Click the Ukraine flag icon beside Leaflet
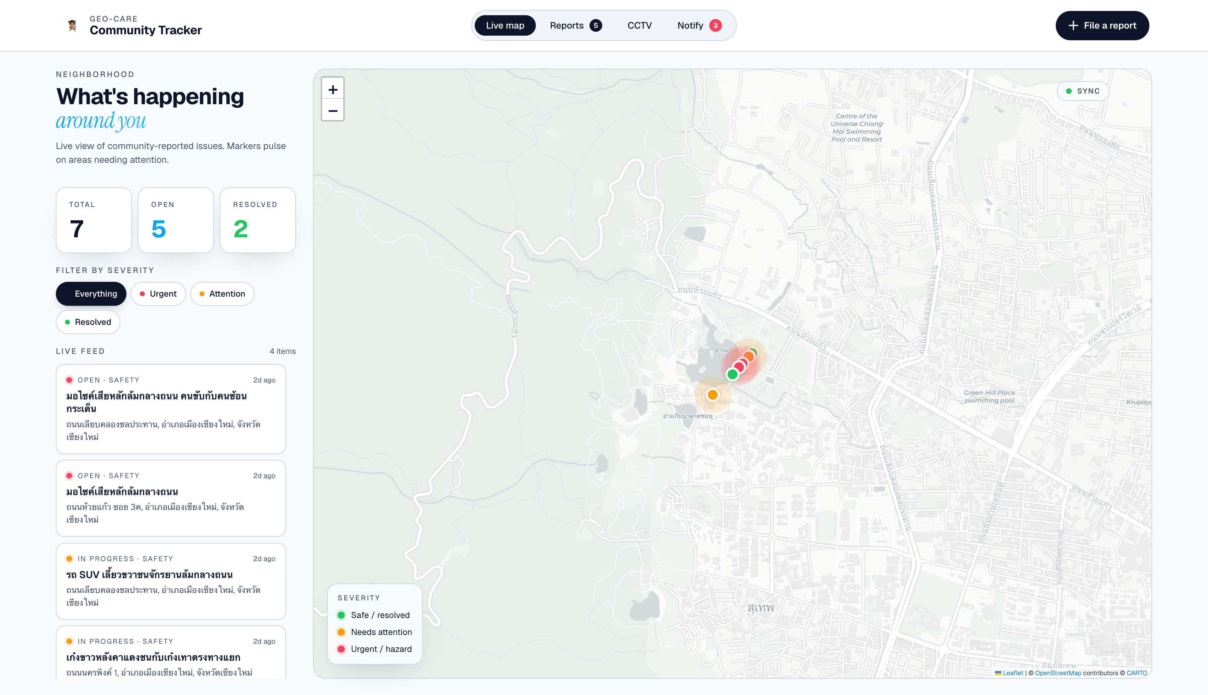Viewport: 1208px width, 695px height. pos(998,673)
